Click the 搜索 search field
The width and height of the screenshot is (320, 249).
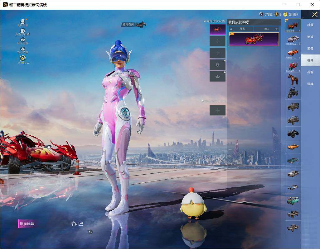tap(241, 29)
